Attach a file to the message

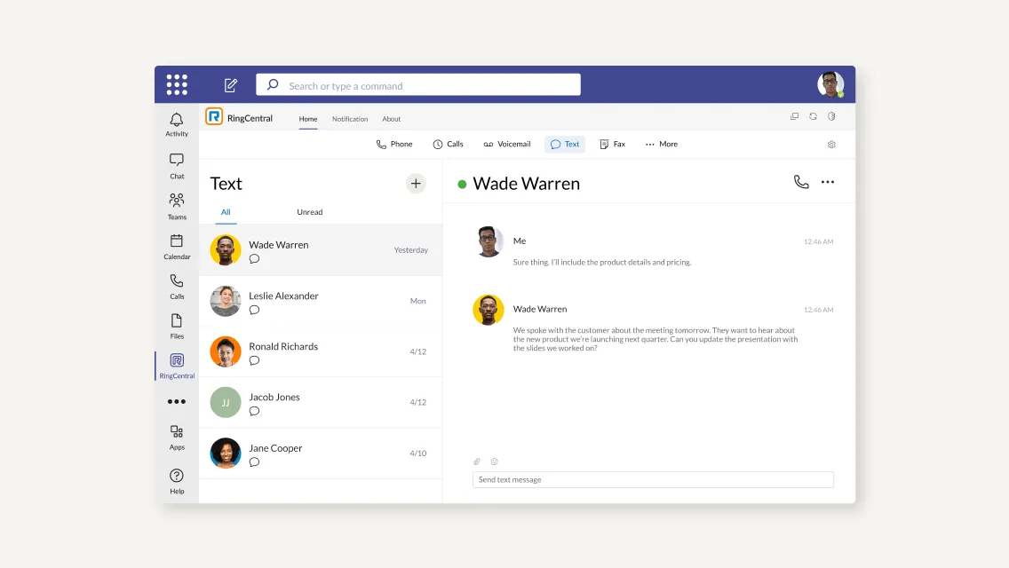(477, 461)
